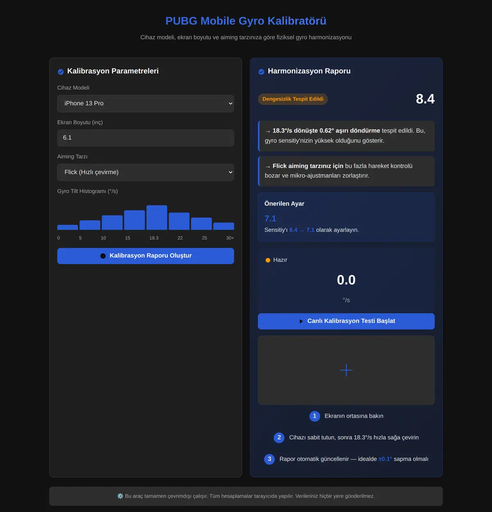Screen dimensions: 492x512
Task: Click the Harmonizasyon Raporu check icon
Action: tap(261, 72)
